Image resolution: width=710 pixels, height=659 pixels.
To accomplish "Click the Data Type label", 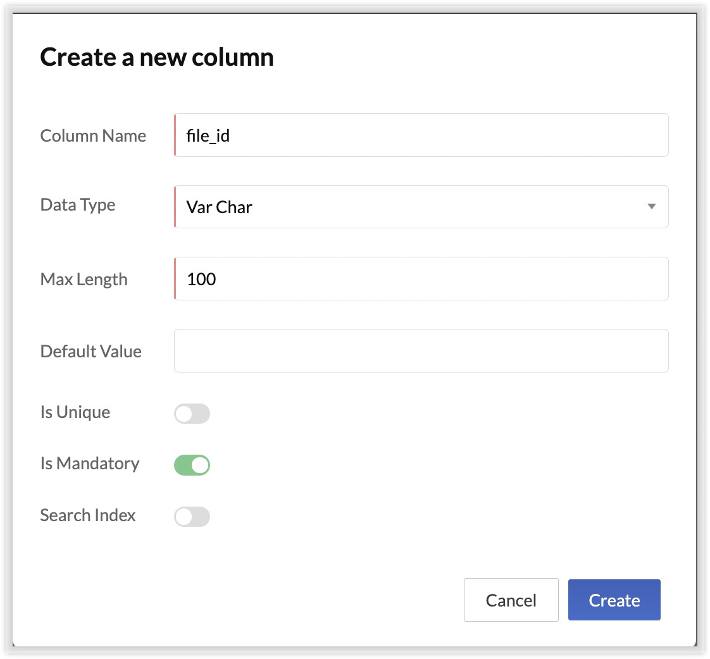I will pos(78,205).
